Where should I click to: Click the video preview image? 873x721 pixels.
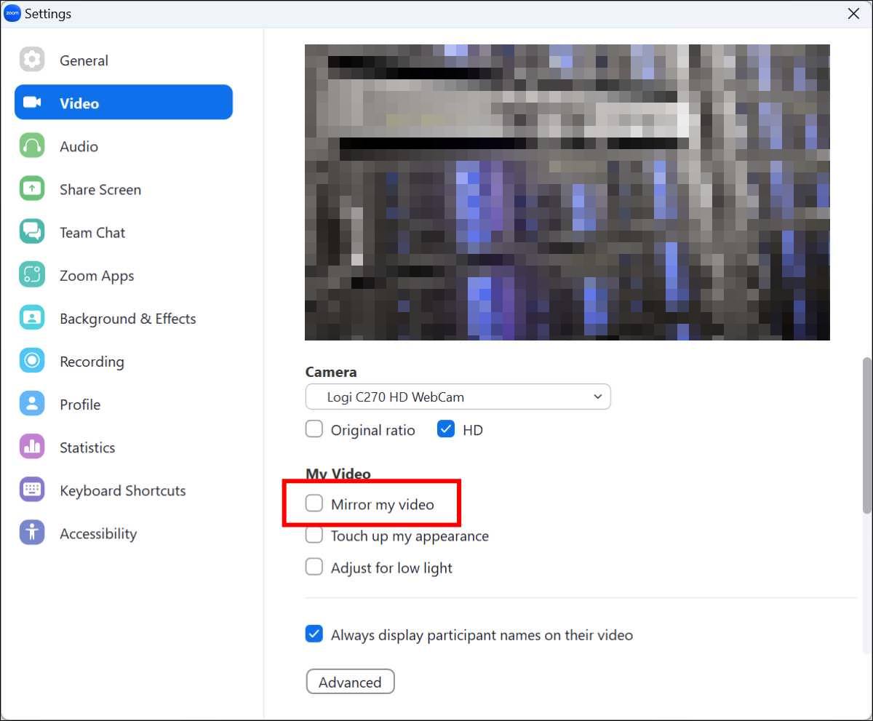567,192
